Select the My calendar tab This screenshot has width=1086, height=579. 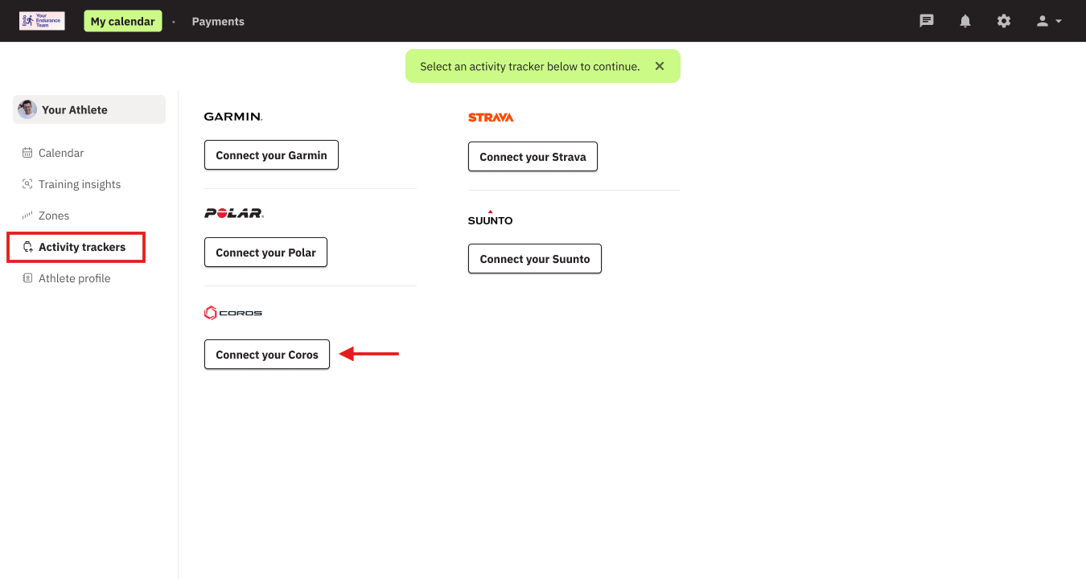click(x=122, y=21)
